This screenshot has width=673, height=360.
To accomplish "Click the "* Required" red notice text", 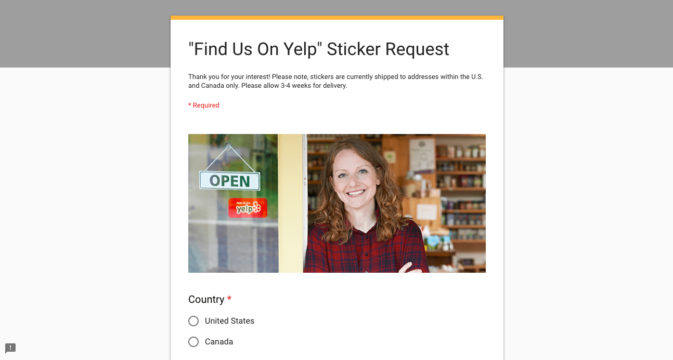I will coord(204,105).
